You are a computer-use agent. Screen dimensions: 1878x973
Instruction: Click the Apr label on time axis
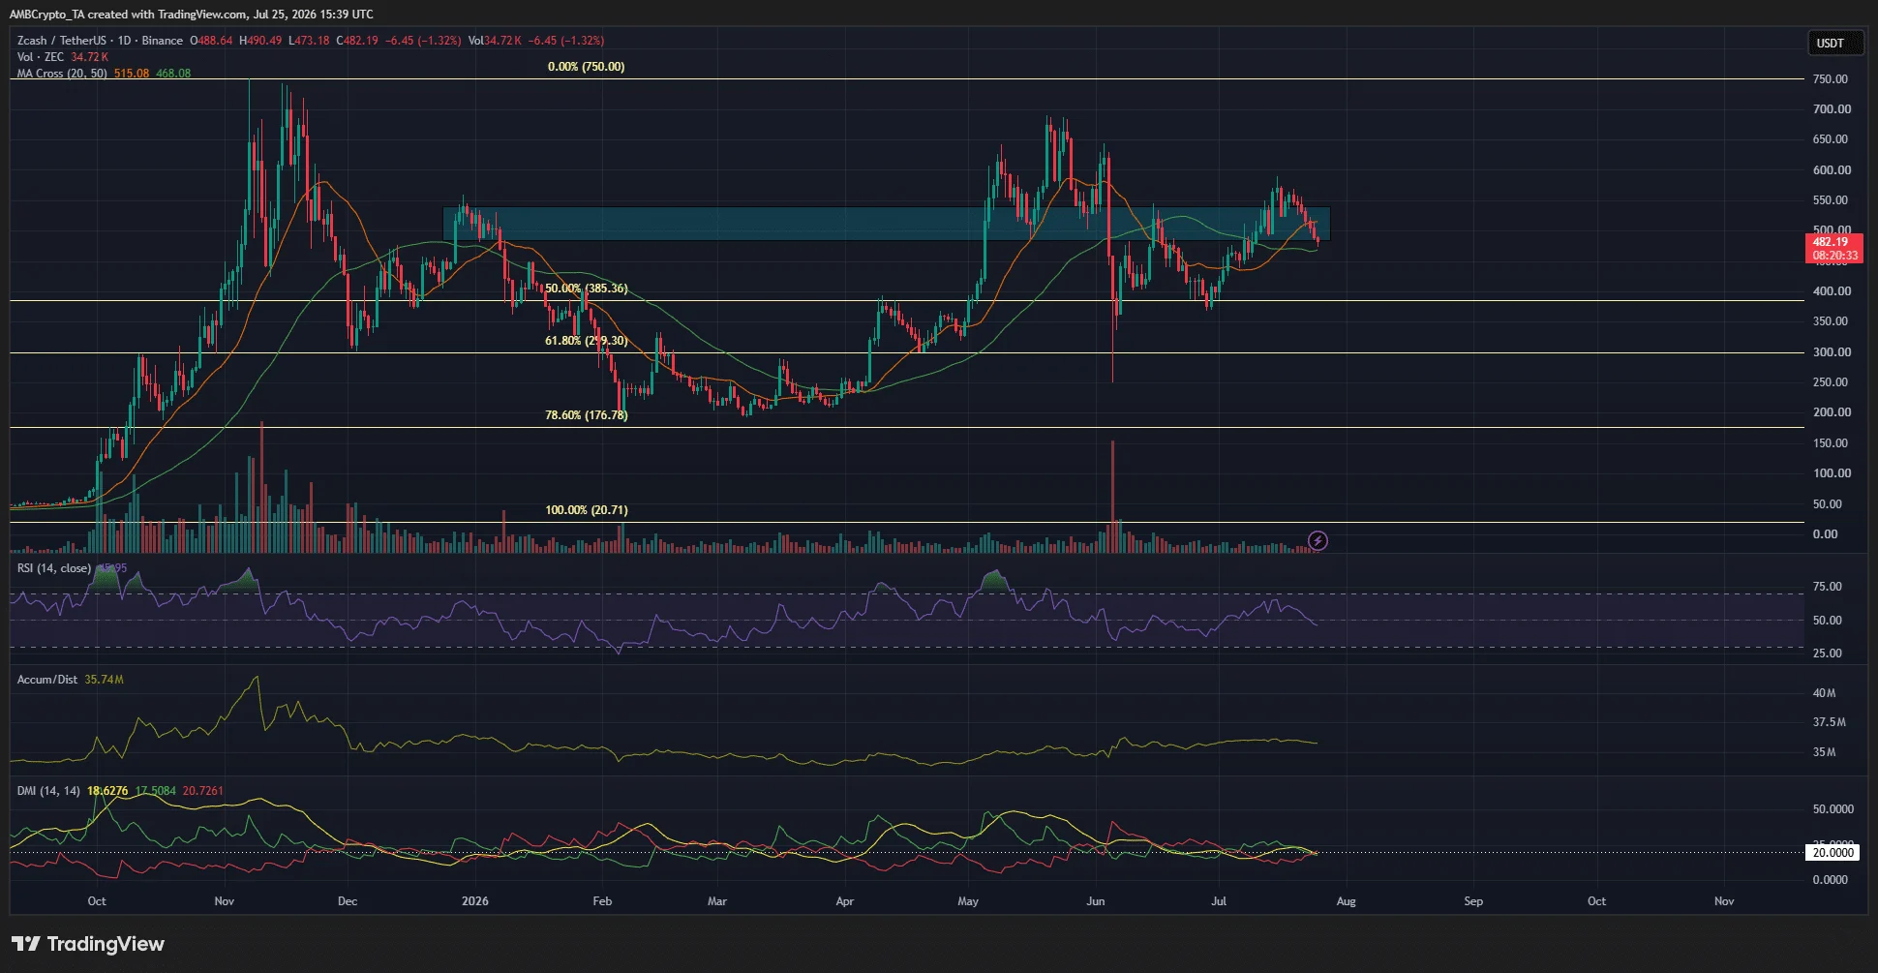(845, 901)
